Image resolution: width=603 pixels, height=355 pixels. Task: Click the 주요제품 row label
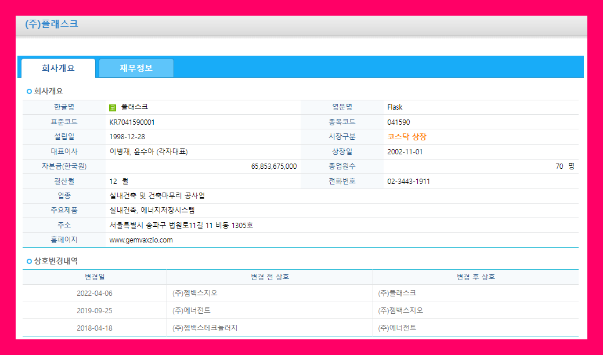(64, 211)
